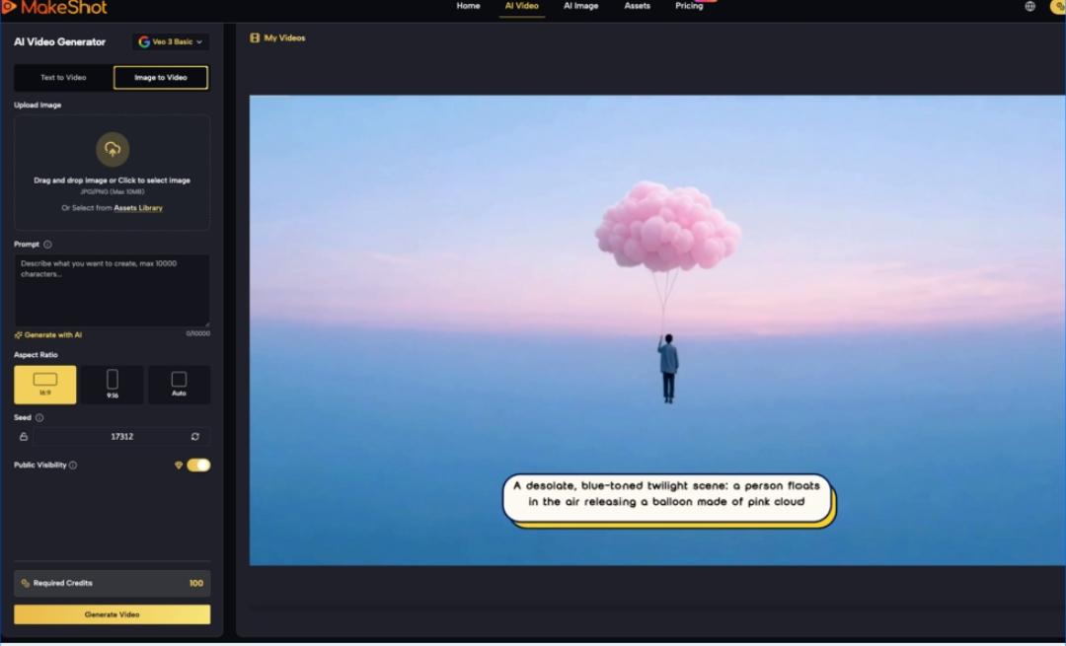This screenshot has width=1066, height=646.
Task: Open the Veo 3 Basic model dropdown
Action: 171,42
